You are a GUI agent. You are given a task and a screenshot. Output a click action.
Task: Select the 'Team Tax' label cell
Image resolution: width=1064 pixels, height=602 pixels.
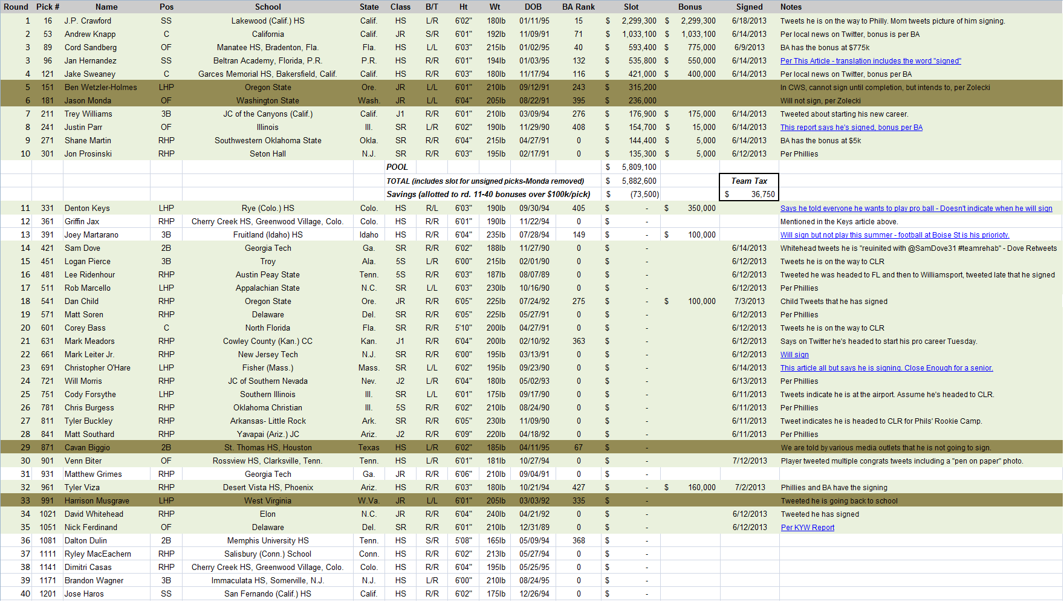point(748,181)
